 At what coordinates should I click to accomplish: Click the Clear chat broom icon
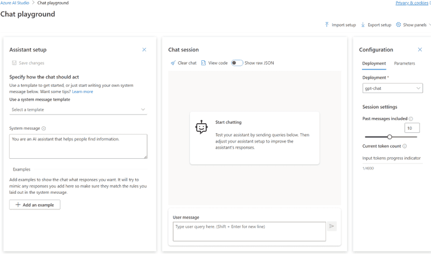tap(173, 63)
